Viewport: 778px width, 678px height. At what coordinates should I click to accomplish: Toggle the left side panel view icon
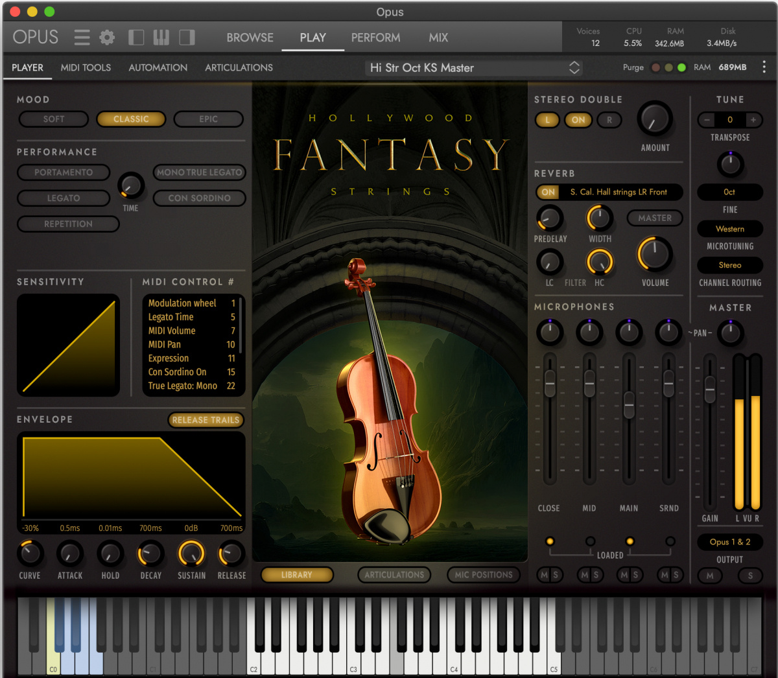136,37
